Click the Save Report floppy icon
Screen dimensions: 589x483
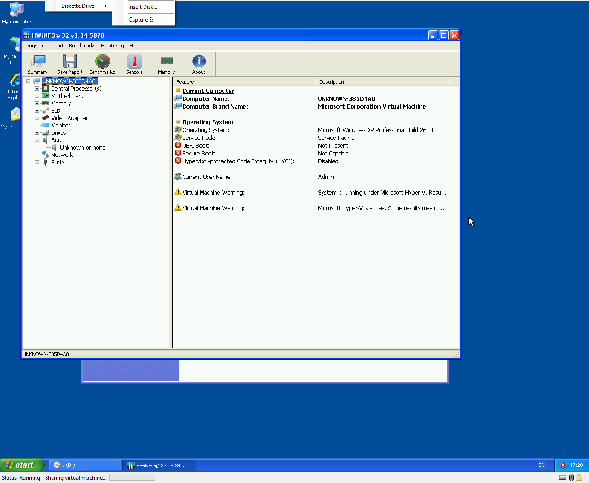[70, 64]
